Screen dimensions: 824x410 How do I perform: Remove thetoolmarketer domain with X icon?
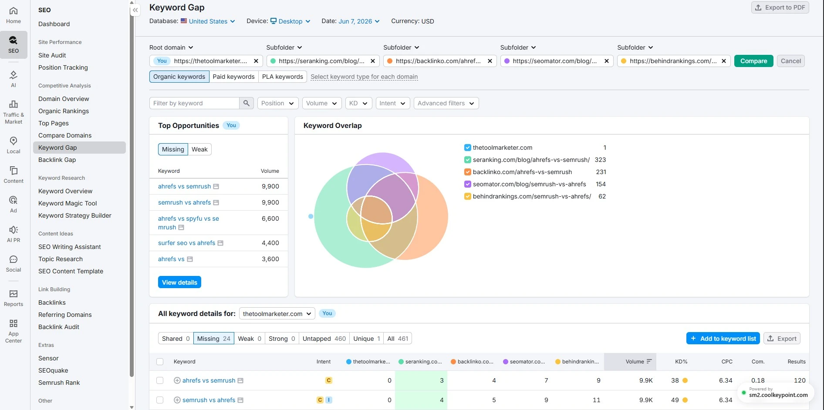(x=256, y=61)
